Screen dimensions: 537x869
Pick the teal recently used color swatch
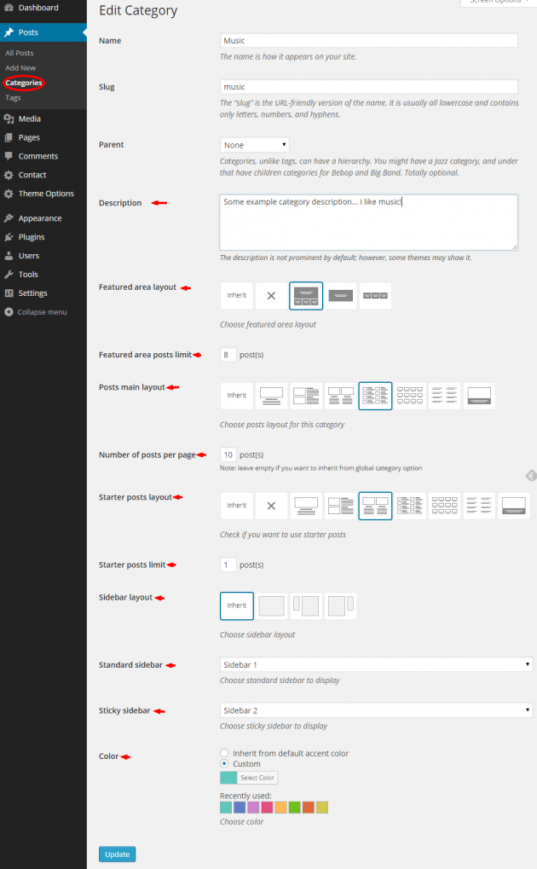coord(226,808)
